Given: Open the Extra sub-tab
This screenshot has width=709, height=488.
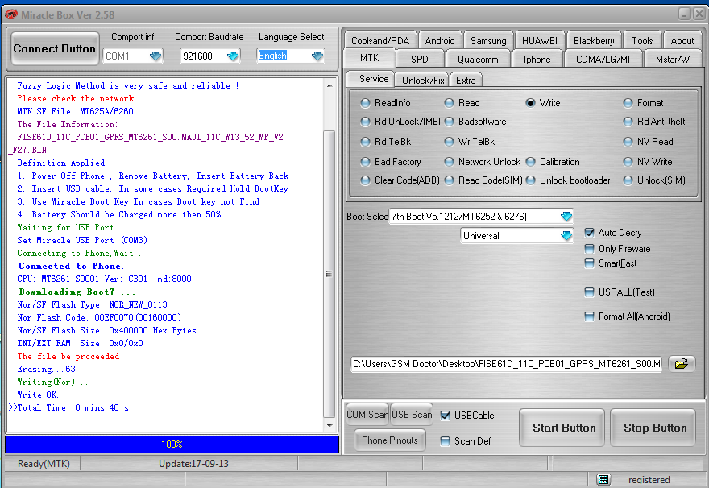Looking at the screenshot, I should 466,80.
